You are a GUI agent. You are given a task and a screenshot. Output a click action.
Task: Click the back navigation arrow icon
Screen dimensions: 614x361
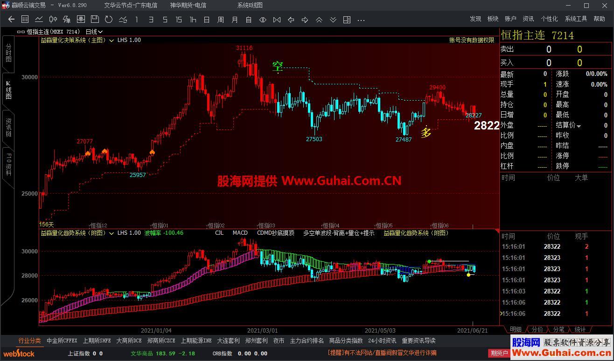click(11, 20)
